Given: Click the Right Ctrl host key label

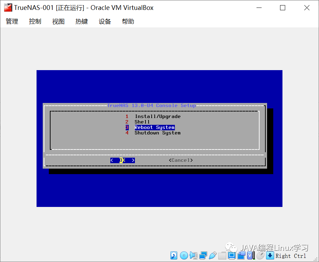Looking at the screenshot, I should click(x=291, y=256).
